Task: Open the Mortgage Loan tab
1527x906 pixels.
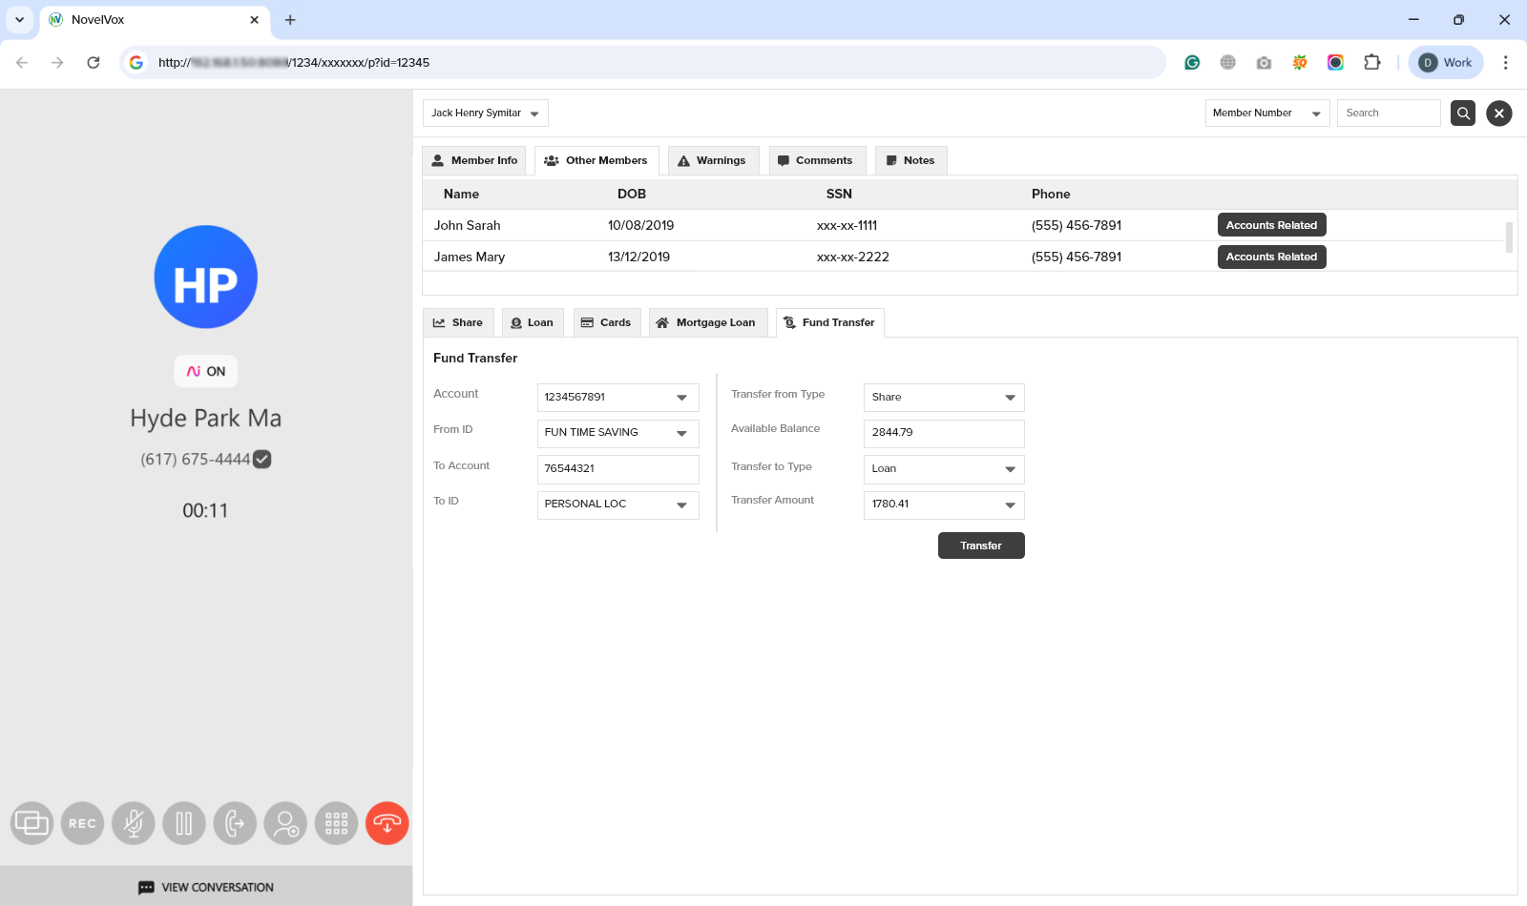Action: [x=707, y=322]
